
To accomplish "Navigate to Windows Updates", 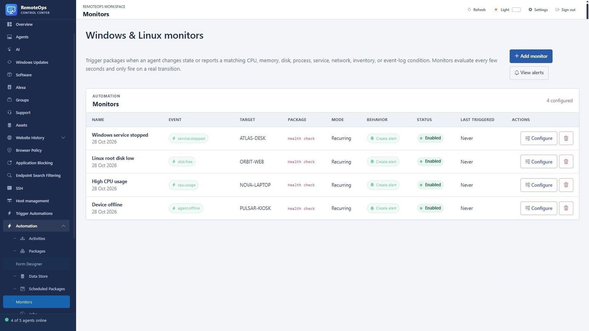I will click(x=36, y=62).
